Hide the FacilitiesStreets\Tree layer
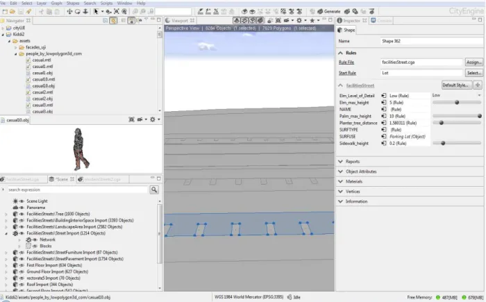This screenshot has height=302, width=486. point(22,214)
